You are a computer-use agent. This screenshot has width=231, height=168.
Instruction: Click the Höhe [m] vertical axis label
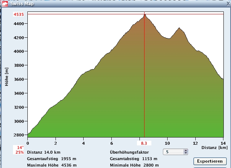tap(6, 76)
